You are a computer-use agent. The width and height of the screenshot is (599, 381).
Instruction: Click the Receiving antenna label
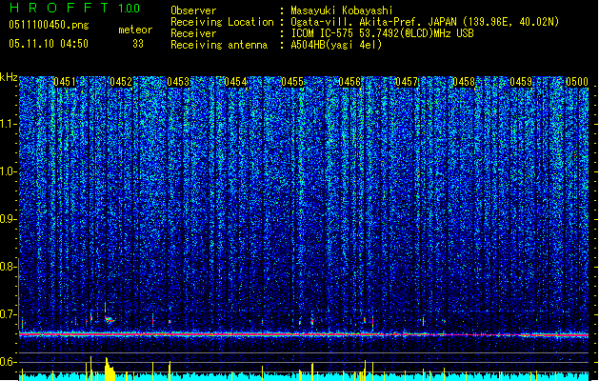point(219,45)
